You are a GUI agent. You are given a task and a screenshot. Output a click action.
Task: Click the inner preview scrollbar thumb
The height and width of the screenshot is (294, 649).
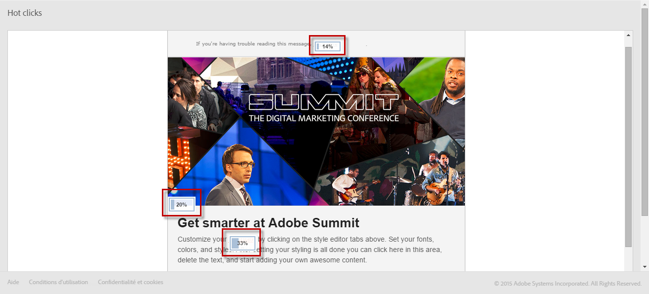click(x=629, y=147)
